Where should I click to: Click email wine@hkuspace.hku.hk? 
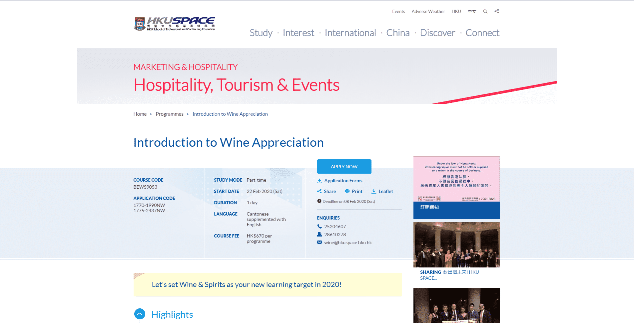click(x=348, y=242)
